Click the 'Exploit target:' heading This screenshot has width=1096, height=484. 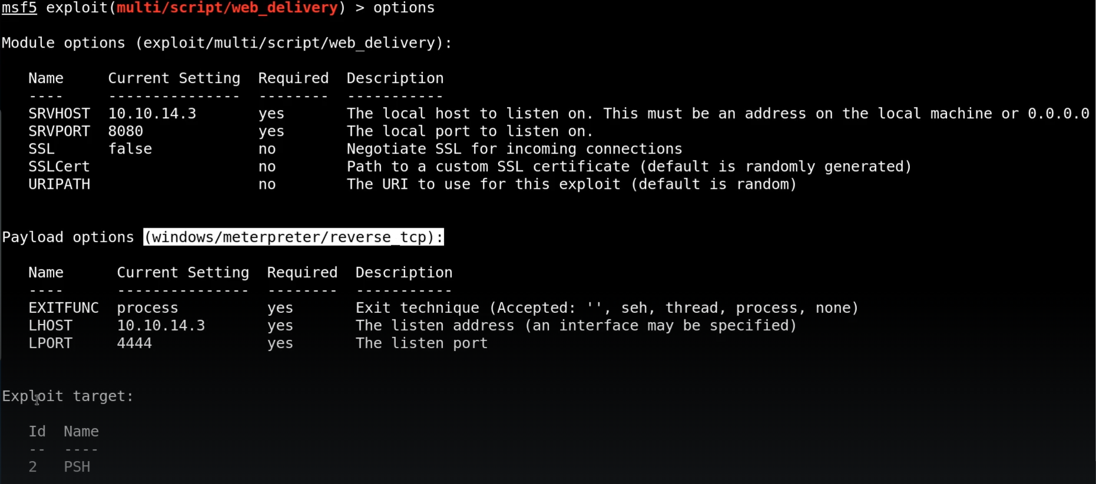pos(68,396)
